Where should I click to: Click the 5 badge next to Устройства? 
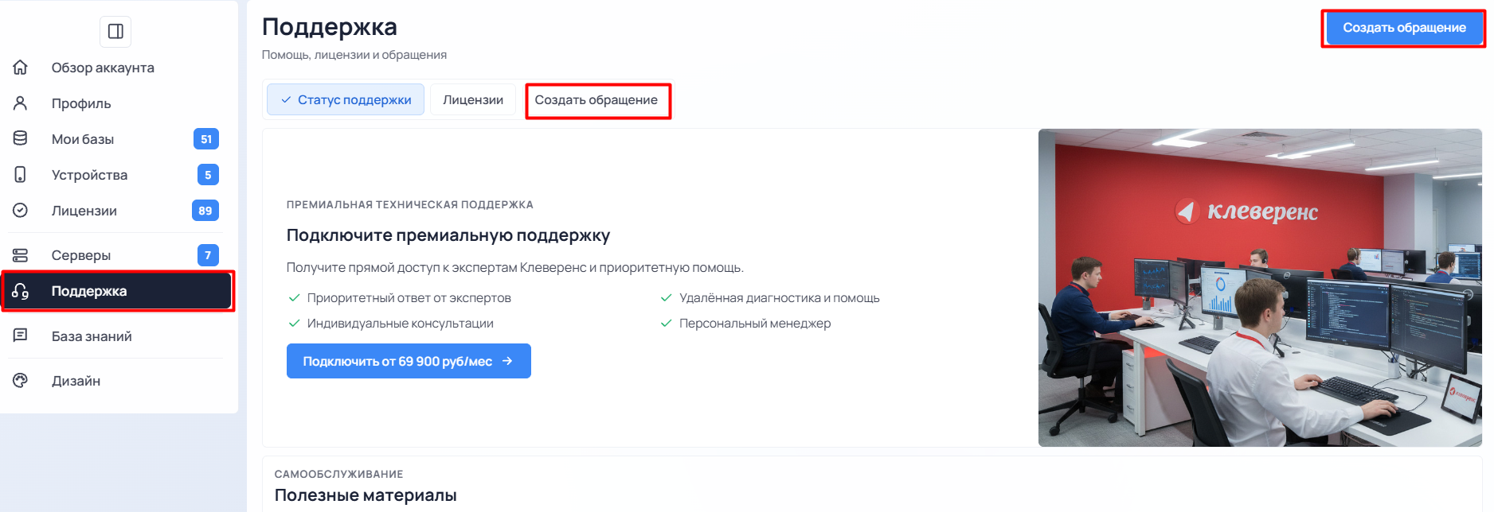pos(208,175)
